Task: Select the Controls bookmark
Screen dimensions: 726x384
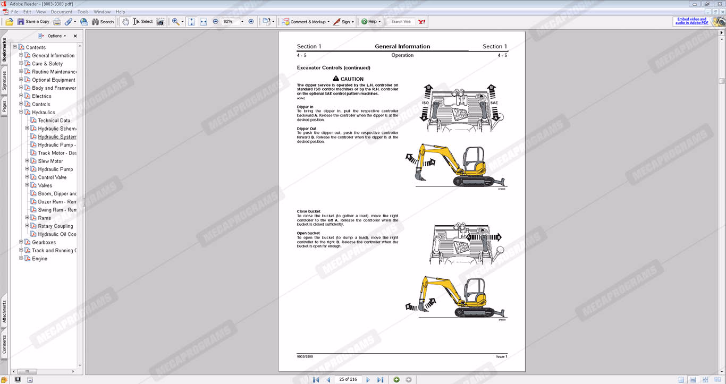Action: [x=41, y=104]
